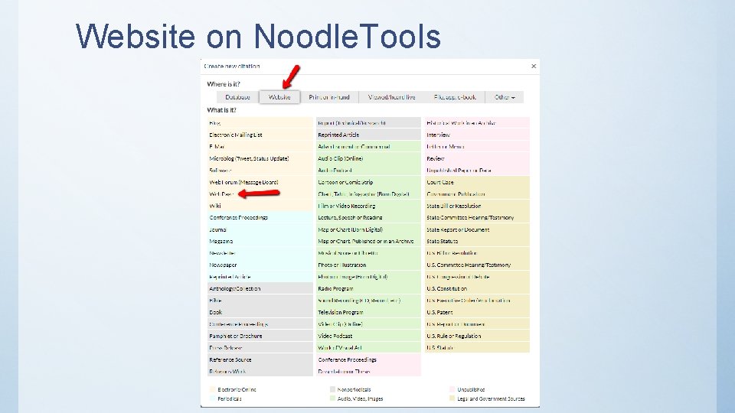The height and width of the screenshot is (413, 735).
Task: Select Unpublished Paper or Data
Action: [477, 171]
